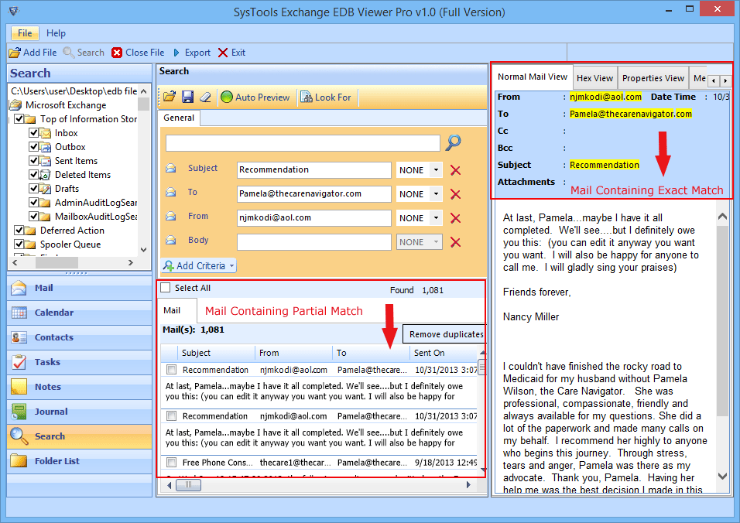Click the Remove duplicates button
Image resolution: width=740 pixels, height=523 pixels.
[x=444, y=333]
